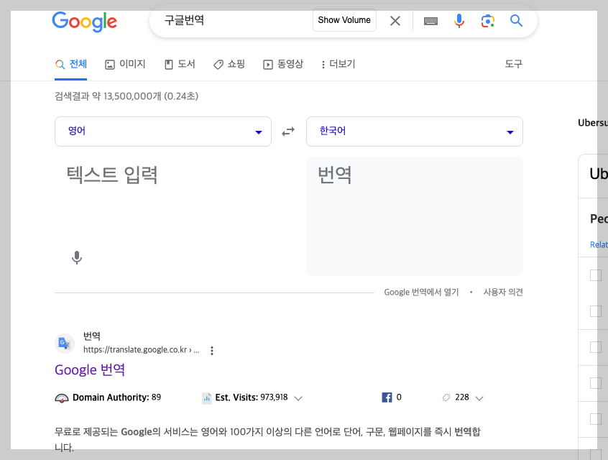Click the Facebook share count icon
Screen dimensions: 608x460
pos(387,397)
